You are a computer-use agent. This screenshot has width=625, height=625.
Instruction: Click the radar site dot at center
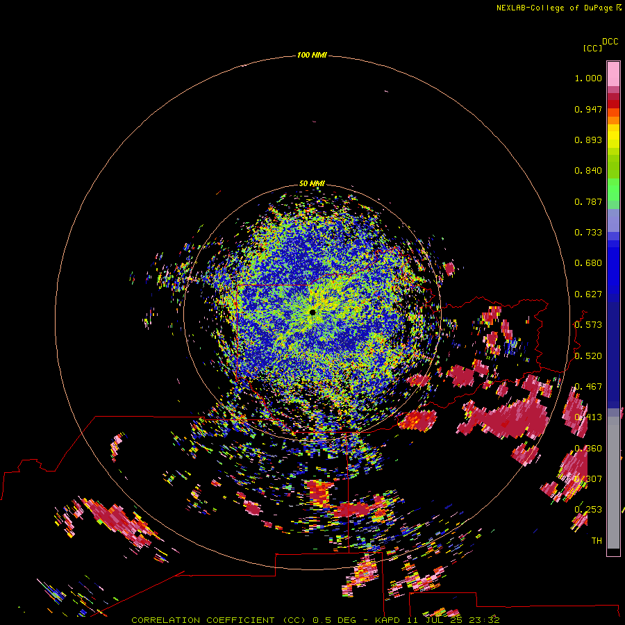click(x=312, y=312)
